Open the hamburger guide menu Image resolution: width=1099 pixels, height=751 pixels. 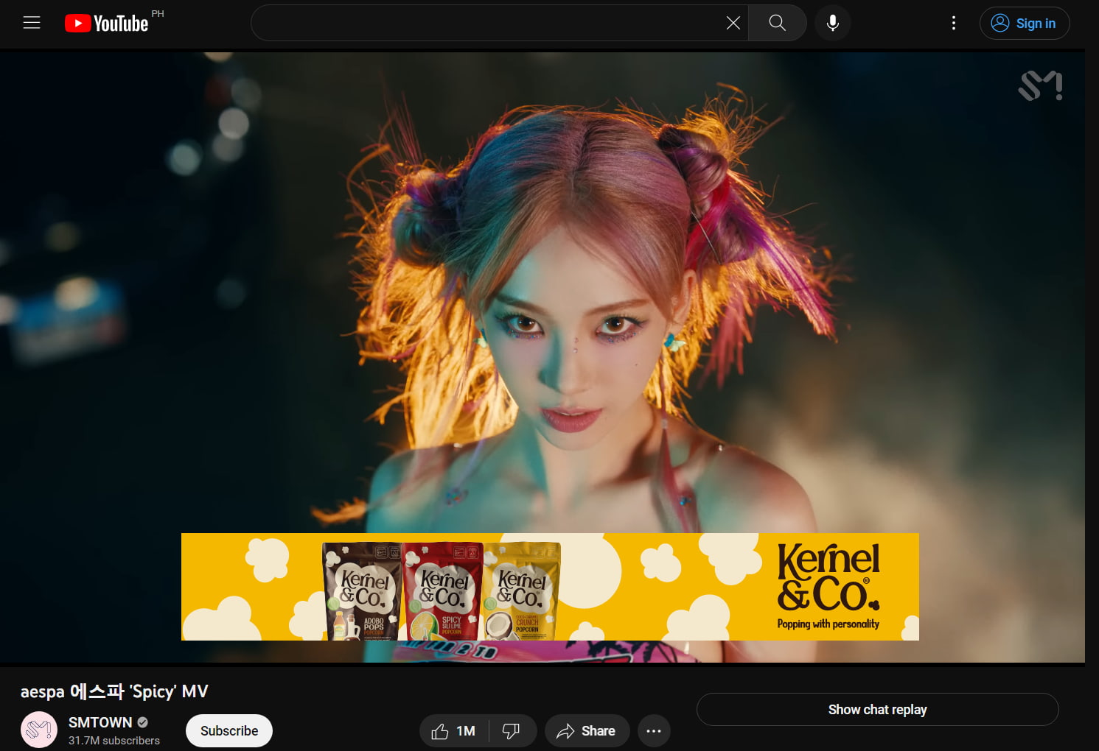click(x=32, y=23)
